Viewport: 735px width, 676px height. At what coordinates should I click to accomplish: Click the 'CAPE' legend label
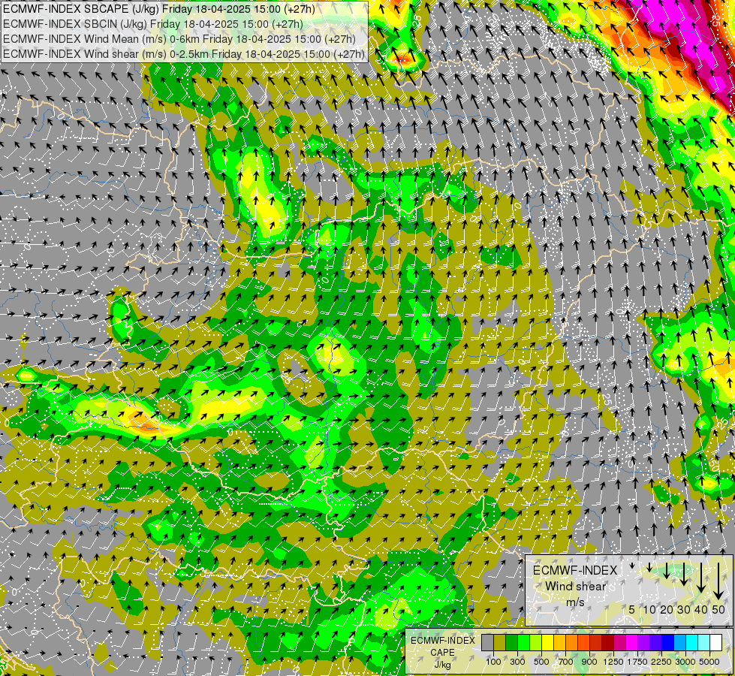442,653
